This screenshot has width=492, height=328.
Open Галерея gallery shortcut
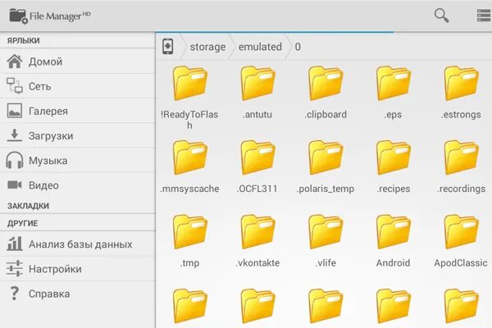tap(78, 111)
